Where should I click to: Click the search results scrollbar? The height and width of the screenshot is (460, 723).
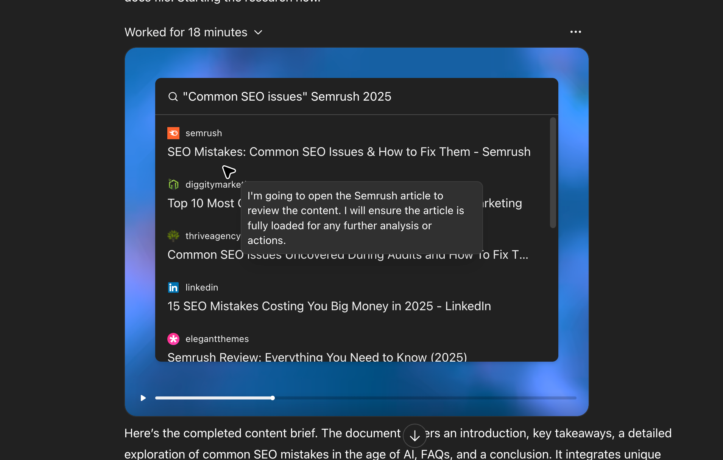(x=553, y=172)
